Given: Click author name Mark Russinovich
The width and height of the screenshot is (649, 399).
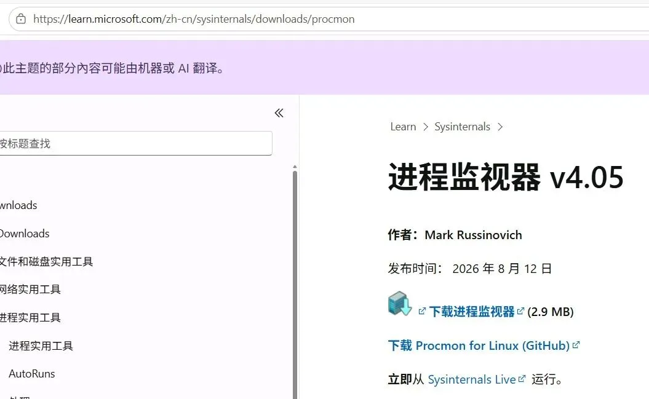Looking at the screenshot, I should tap(473, 235).
